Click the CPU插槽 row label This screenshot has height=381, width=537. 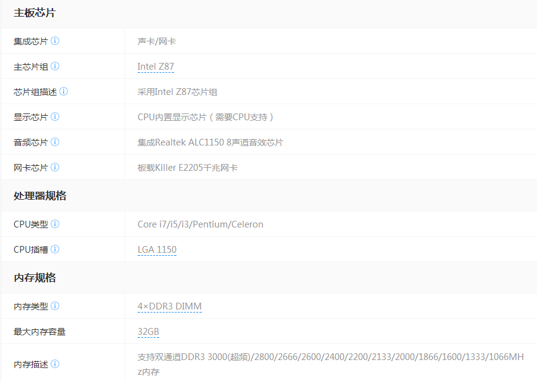coord(30,250)
